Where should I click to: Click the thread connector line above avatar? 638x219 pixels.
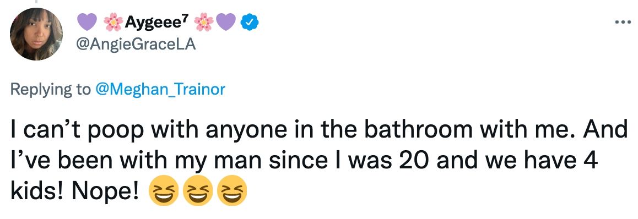[x=36, y=2]
